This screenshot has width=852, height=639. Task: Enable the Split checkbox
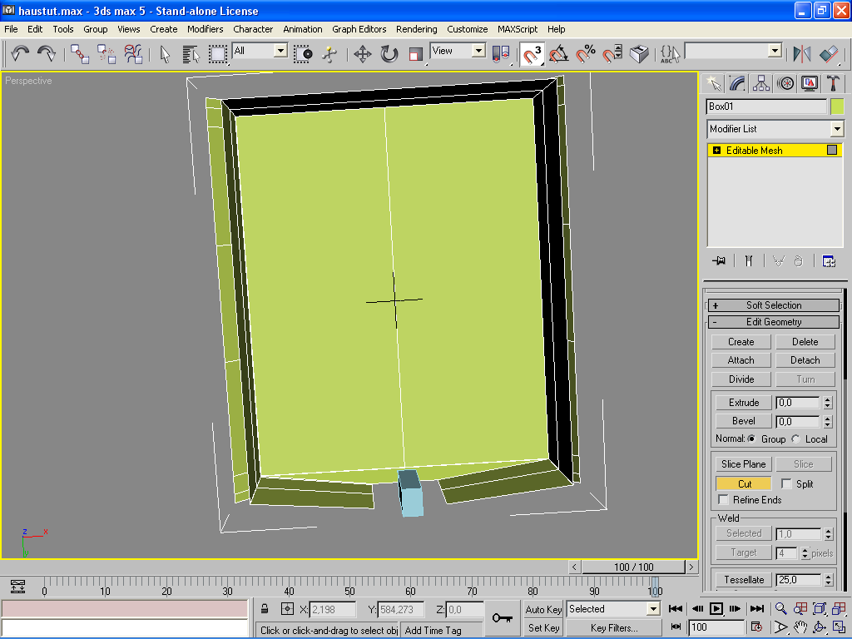point(786,484)
